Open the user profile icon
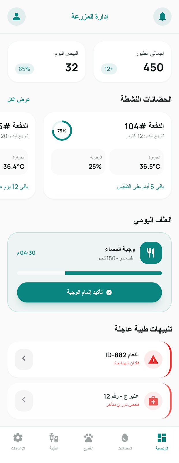This screenshot has width=179, height=463. coord(16,16)
